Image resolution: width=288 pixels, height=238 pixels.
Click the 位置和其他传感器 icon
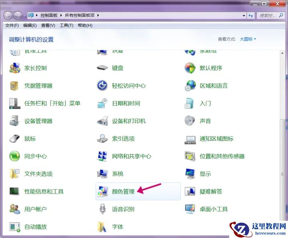(190, 156)
